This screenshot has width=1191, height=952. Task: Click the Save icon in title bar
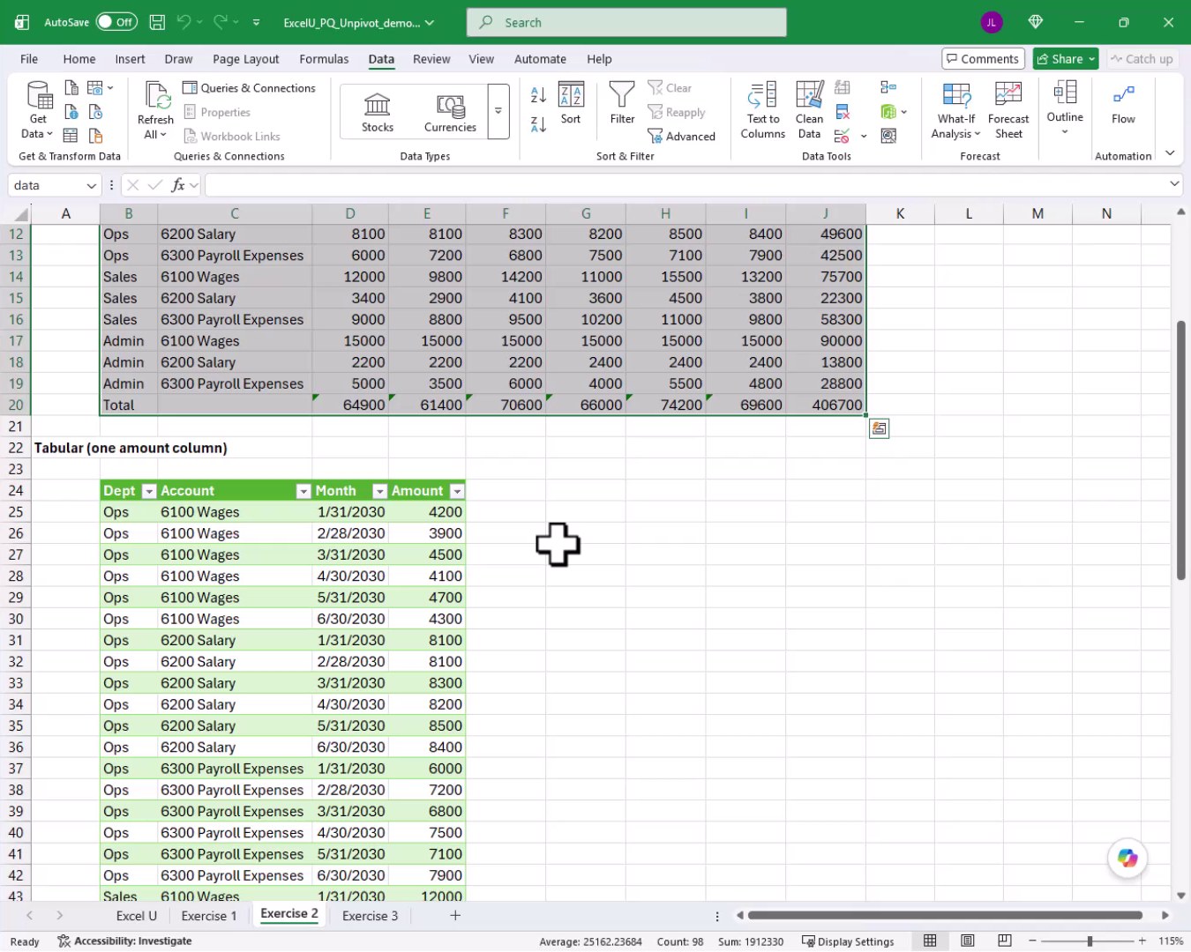157,22
